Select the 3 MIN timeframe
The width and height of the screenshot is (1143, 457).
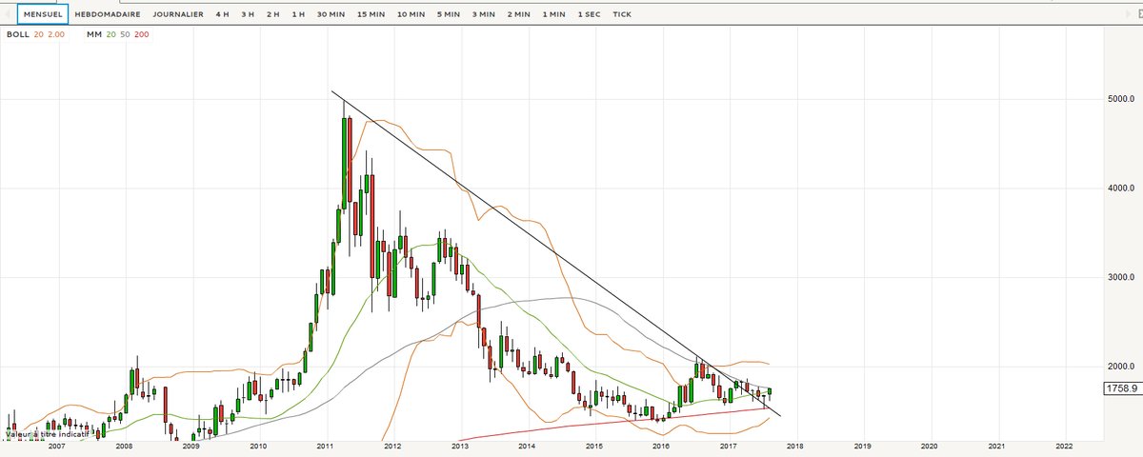[x=484, y=15]
